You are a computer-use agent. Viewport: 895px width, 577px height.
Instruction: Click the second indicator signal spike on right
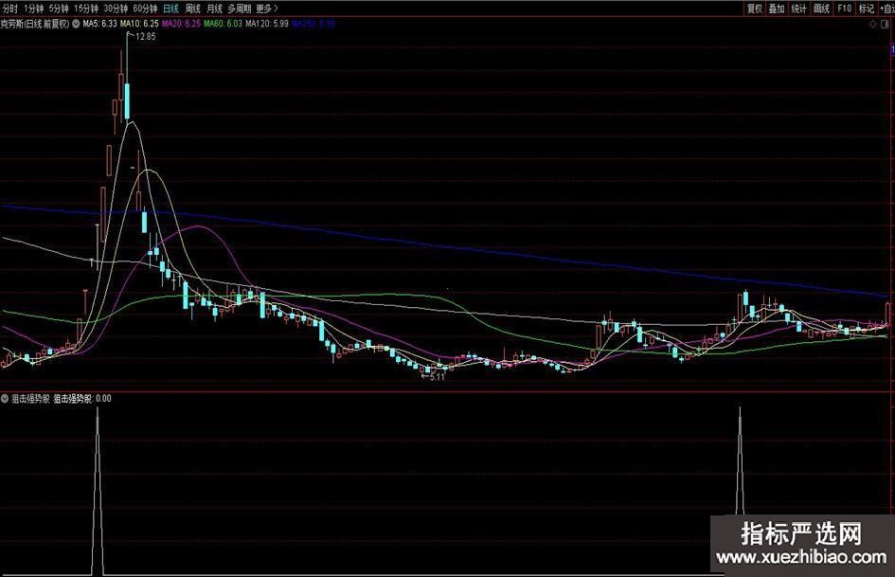coord(741,460)
